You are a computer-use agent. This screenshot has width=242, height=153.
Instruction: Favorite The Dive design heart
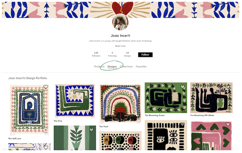[x=91, y=87]
